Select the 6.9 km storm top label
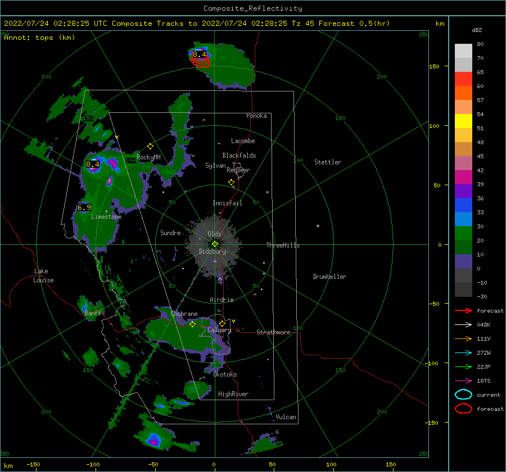The image size is (506, 472). click(x=84, y=207)
